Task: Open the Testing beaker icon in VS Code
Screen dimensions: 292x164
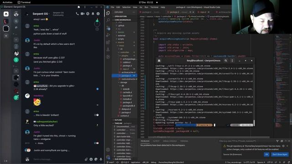Action: 108,50
